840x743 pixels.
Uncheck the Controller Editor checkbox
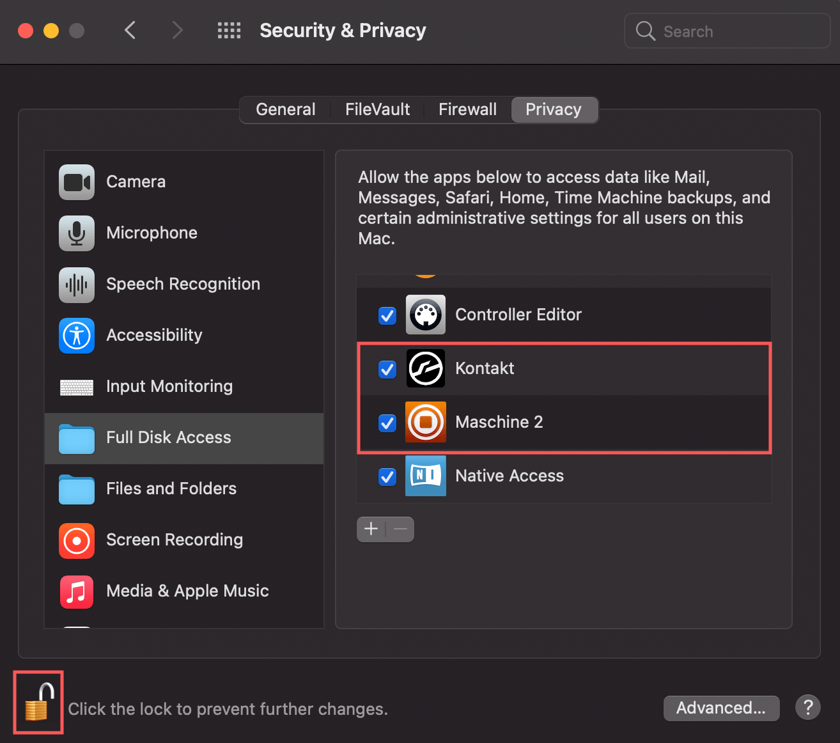[387, 315]
